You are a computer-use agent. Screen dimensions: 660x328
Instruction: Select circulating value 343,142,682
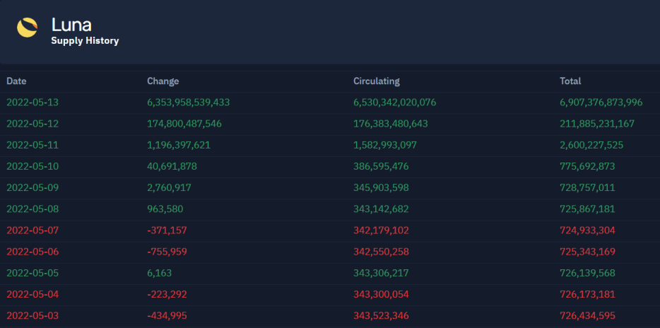coord(381,209)
